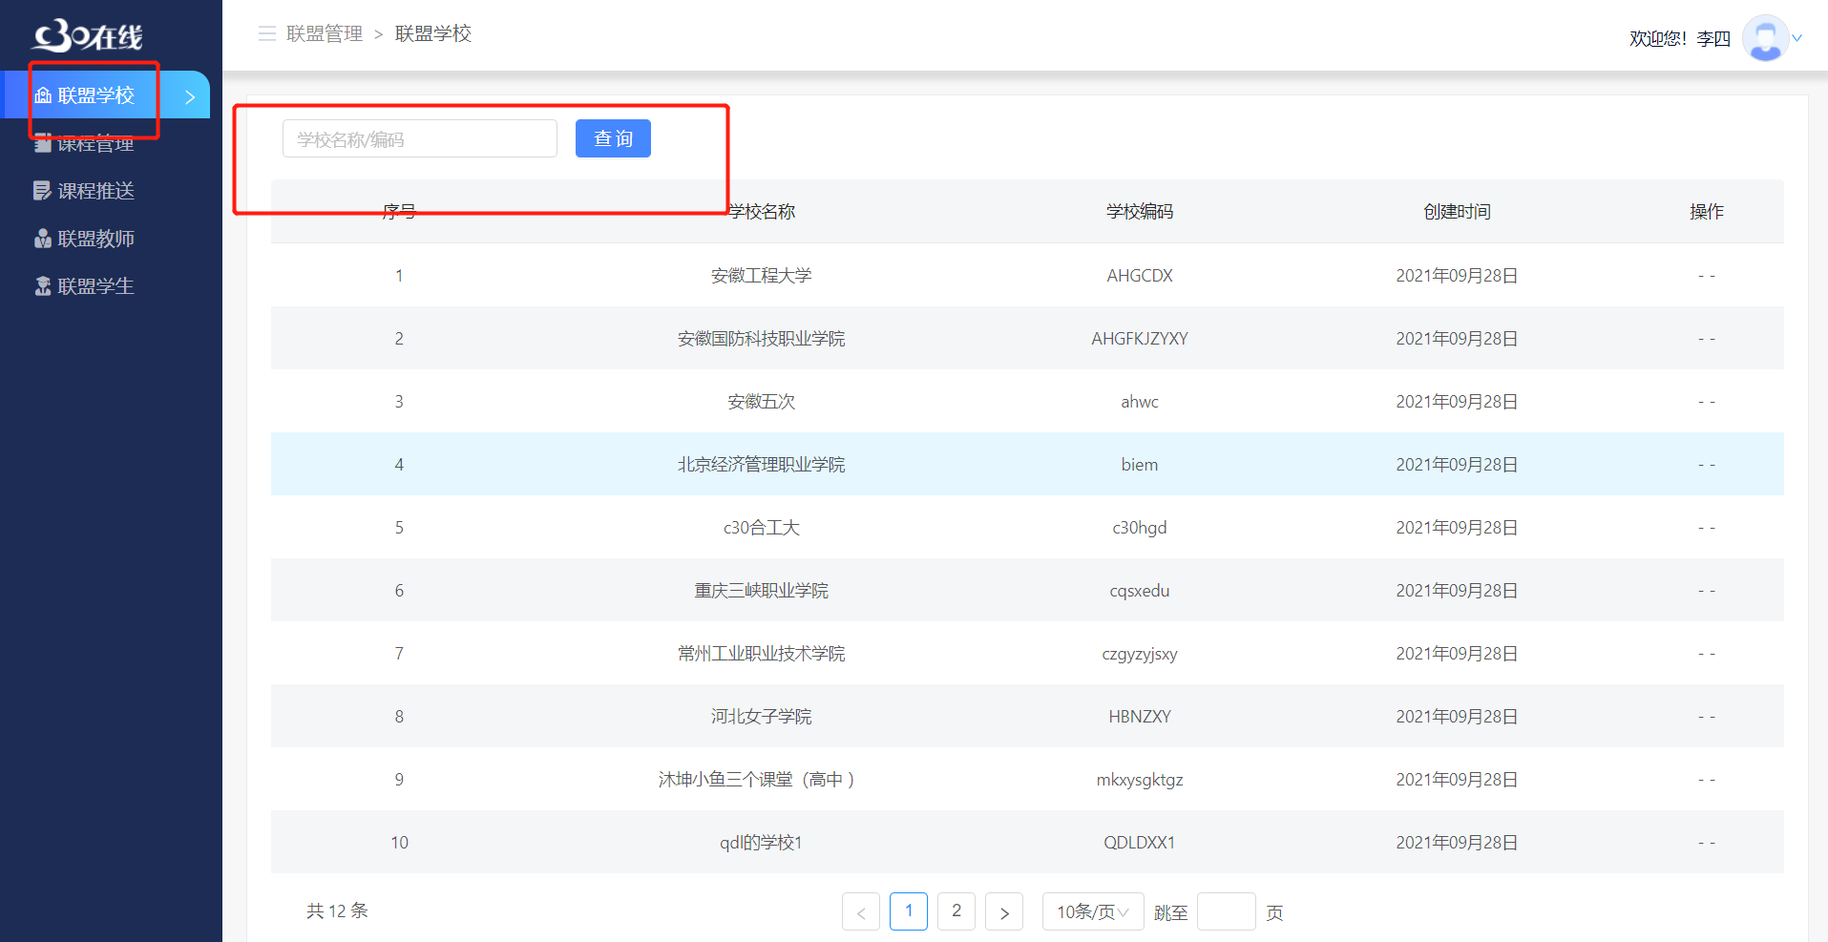Open 联盟教师 menu item

pos(95,239)
